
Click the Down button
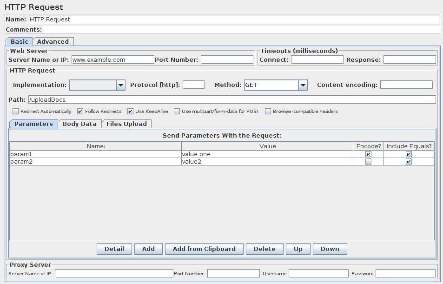(x=330, y=249)
